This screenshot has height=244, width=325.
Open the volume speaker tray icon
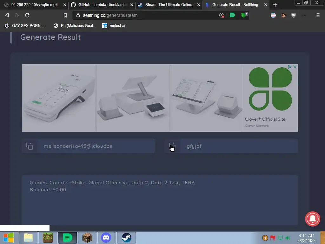click(288, 238)
